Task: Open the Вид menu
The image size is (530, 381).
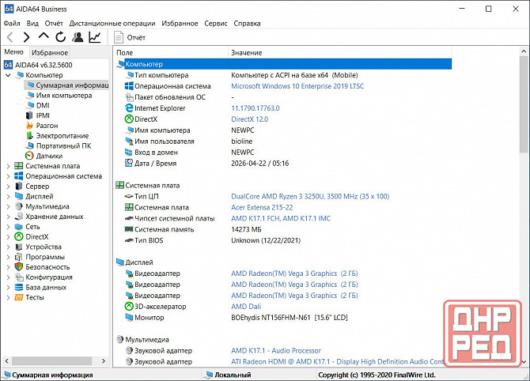Action: pos(32,23)
